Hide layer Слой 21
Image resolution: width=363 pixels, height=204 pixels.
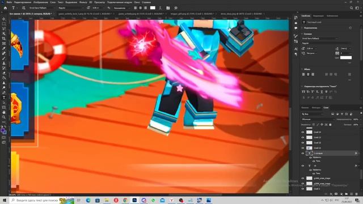tap(302, 148)
